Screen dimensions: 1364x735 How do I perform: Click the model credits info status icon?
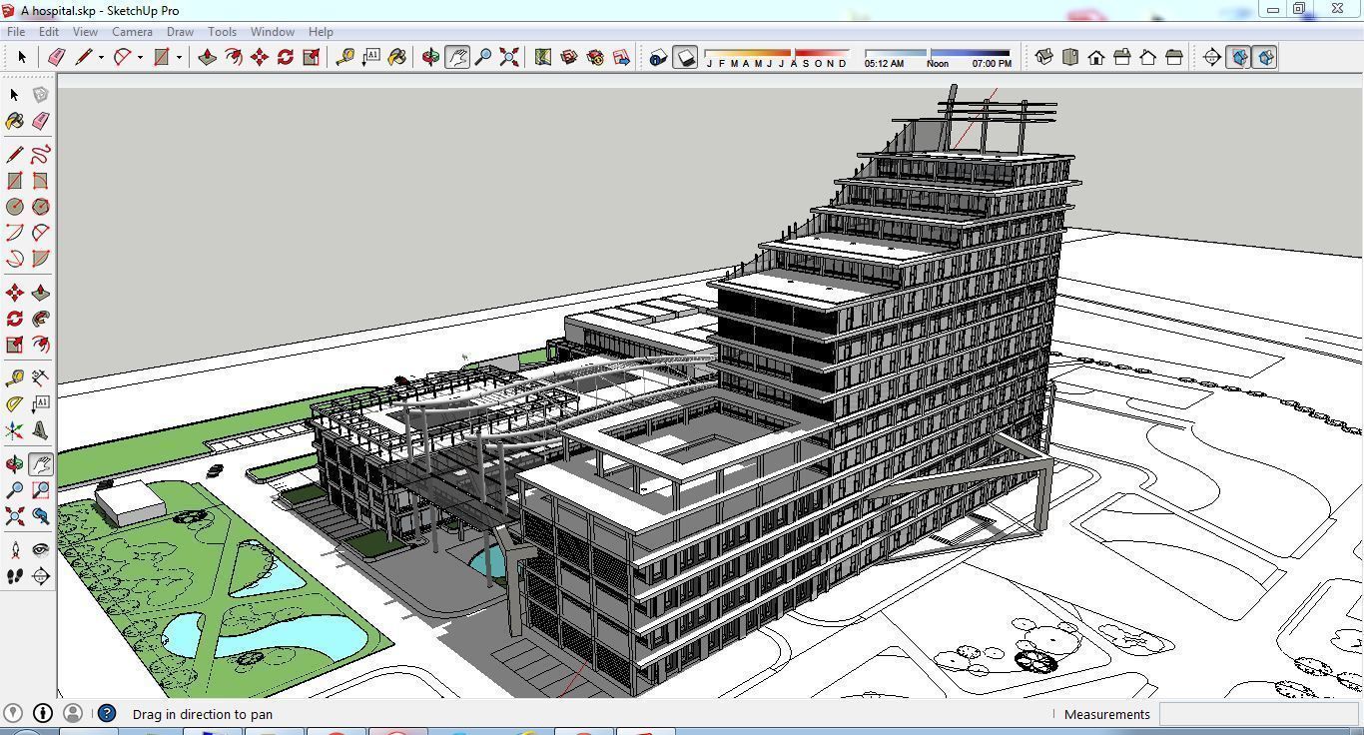(x=43, y=713)
